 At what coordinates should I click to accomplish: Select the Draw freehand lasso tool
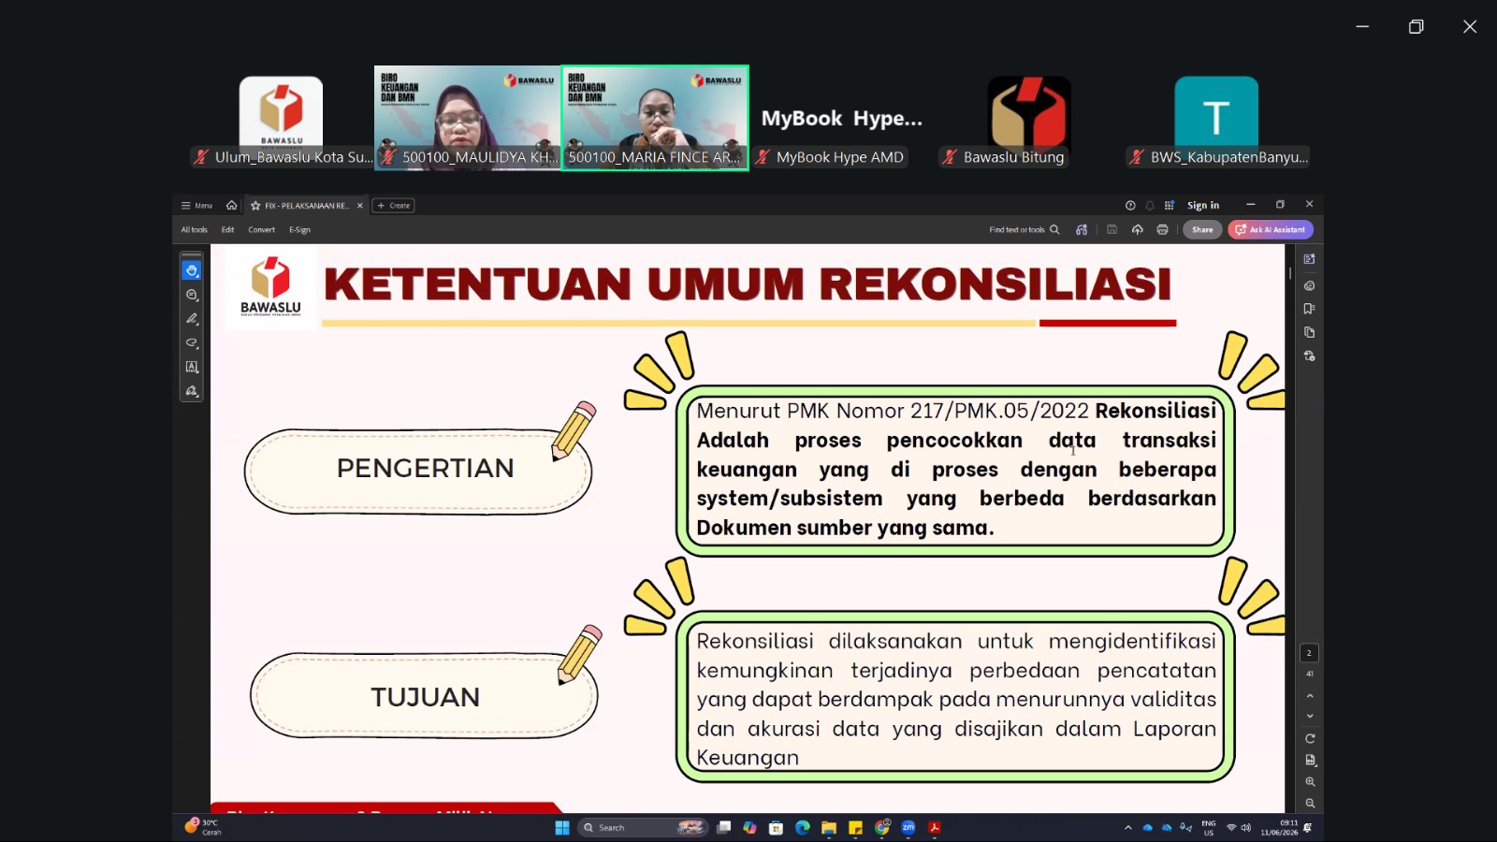192,342
